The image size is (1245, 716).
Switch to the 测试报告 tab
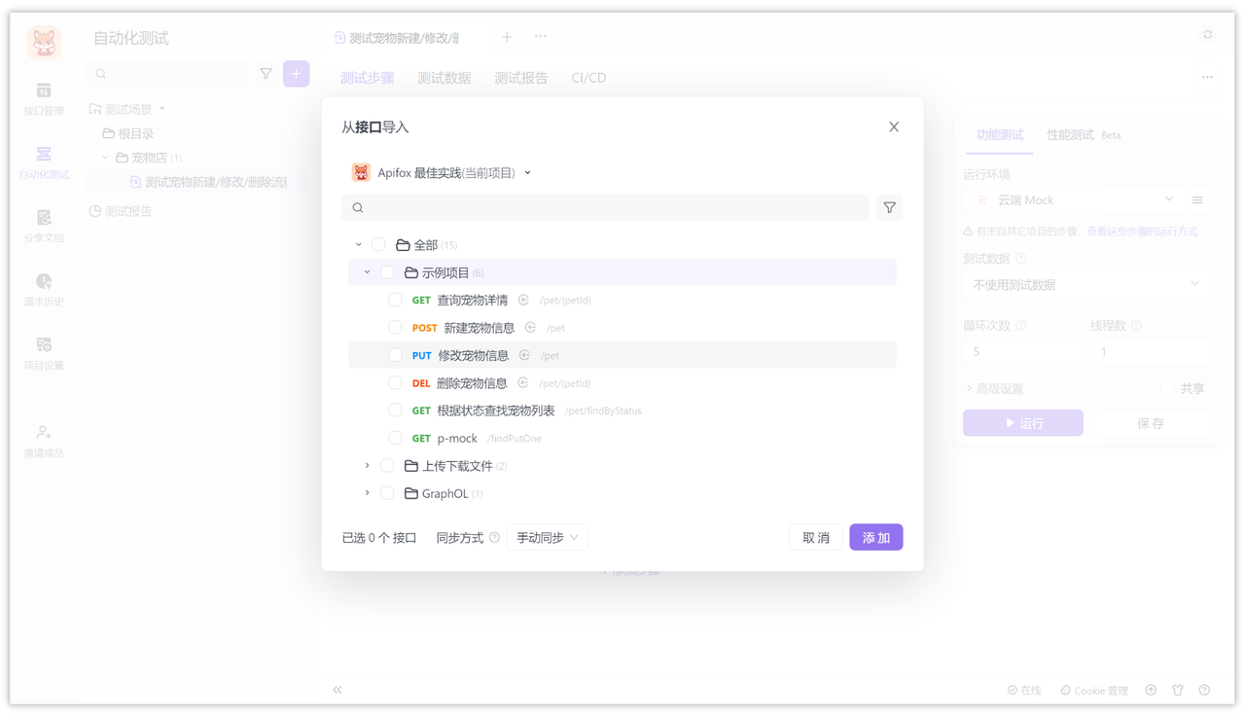click(x=520, y=78)
